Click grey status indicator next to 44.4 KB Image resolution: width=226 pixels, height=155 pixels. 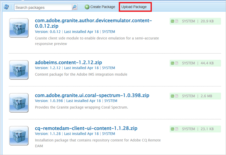tap(177, 63)
